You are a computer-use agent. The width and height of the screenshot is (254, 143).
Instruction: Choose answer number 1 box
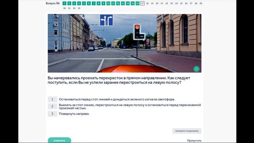(x=52, y=99)
